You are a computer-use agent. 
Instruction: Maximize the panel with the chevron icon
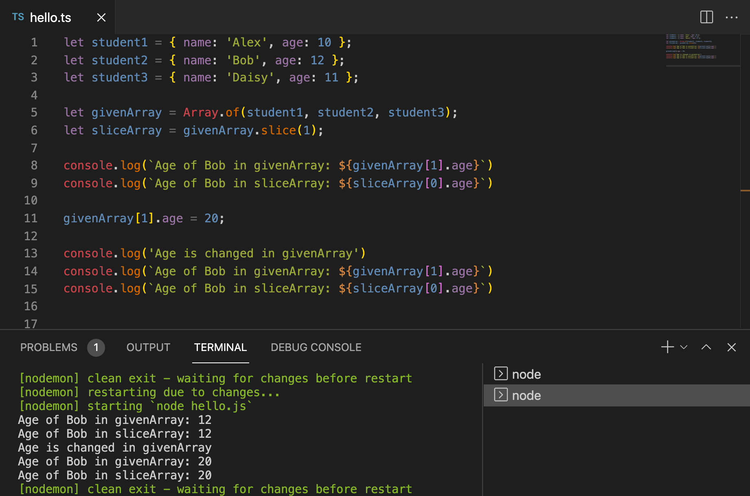coord(706,347)
